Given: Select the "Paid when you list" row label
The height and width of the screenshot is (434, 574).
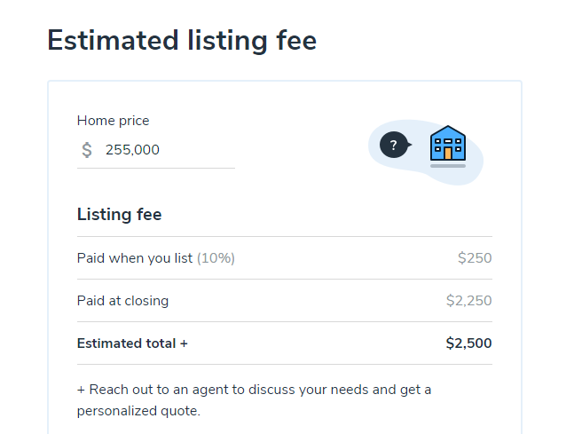Looking at the screenshot, I should point(135,258).
